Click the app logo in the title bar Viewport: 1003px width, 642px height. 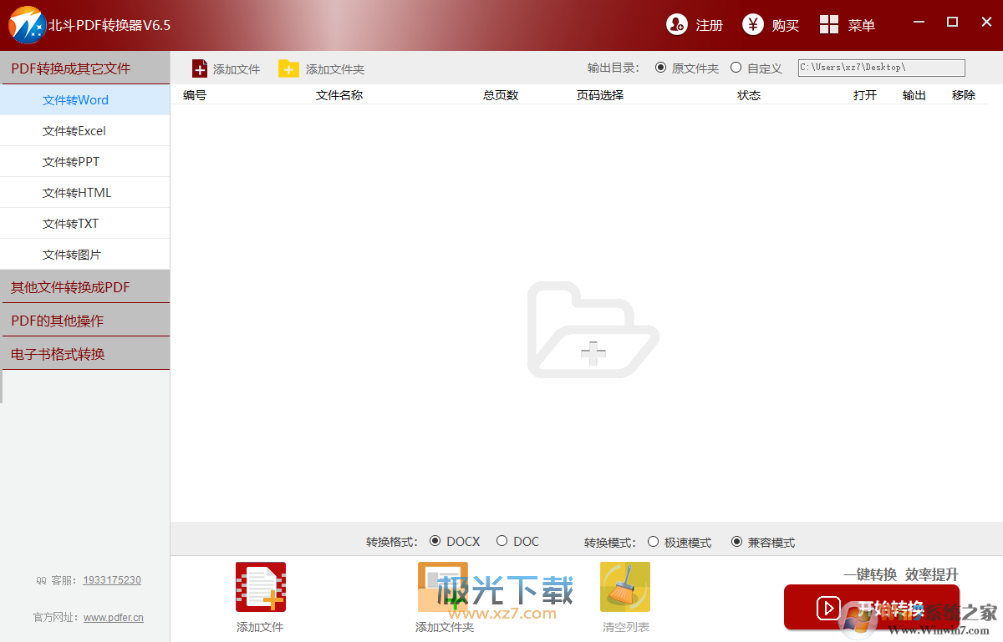click(27, 24)
